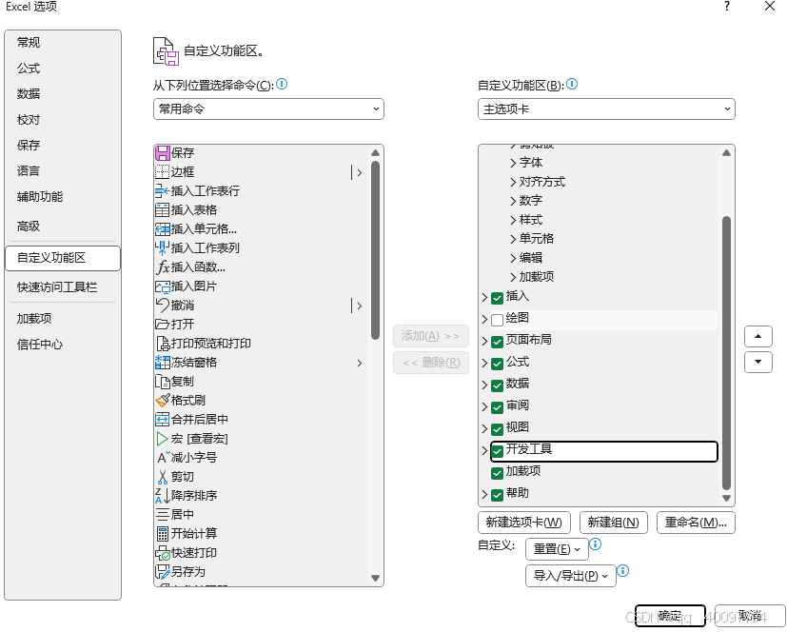The image size is (787, 632).
Task: Toggle the 公式 tab checkbox
Action: point(497,364)
